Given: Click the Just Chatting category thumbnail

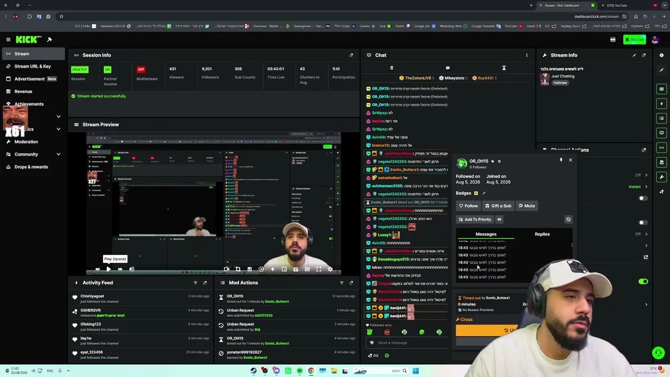Looking at the screenshot, I should [545, 79].
